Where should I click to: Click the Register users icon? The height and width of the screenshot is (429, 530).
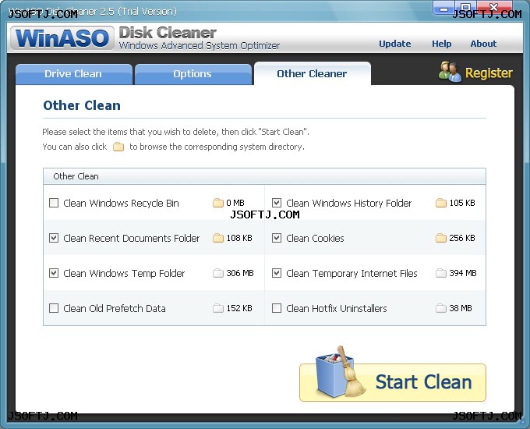450,72
